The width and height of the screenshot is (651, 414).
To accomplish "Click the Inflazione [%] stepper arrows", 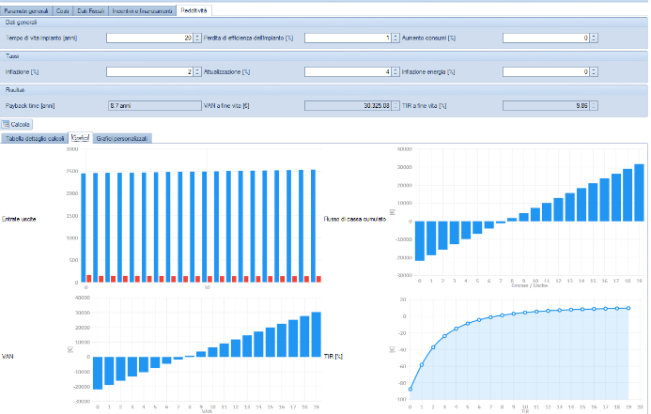I will 197,71.
